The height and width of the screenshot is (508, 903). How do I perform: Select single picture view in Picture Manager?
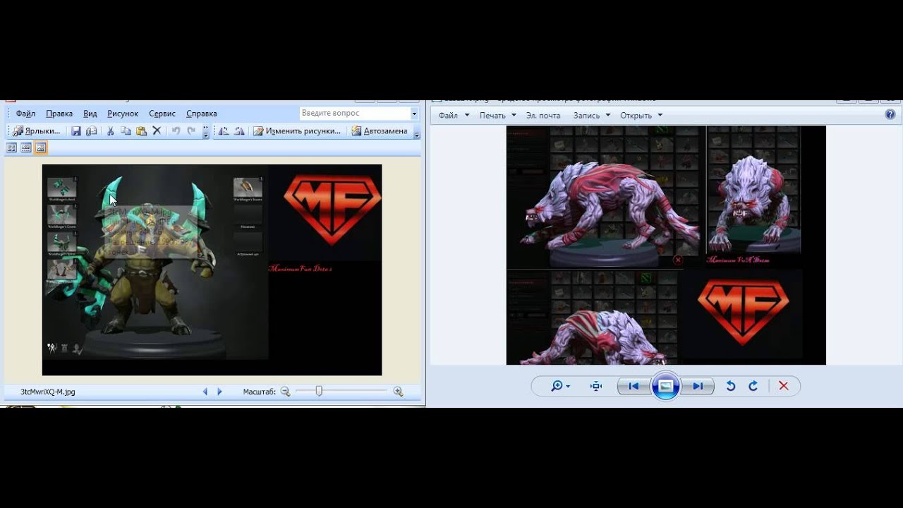click(41, 147)
